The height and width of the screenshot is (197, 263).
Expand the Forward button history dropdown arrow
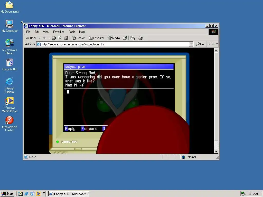pos(49,38)
